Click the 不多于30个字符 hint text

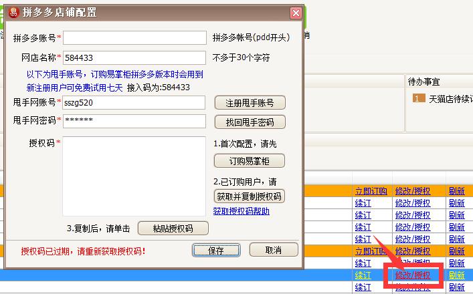coord(241,57)
